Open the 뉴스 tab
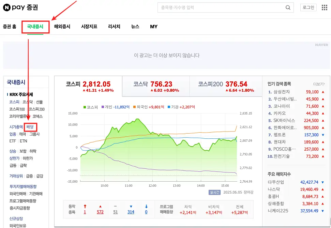 (x=135, y=27)
